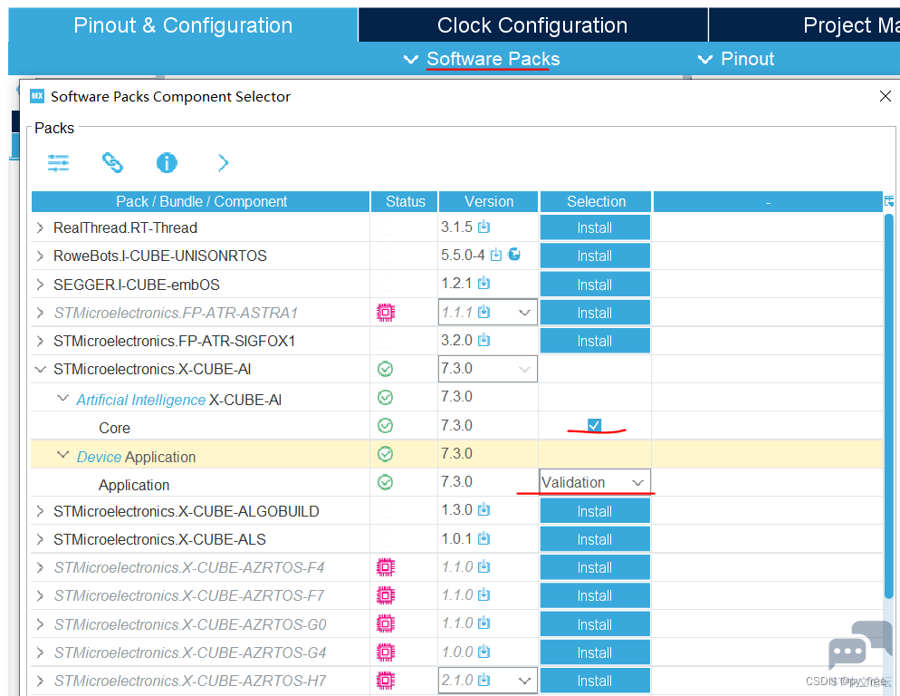Screen dimensions: 900x696
Task: Click download icon next to X-CUBE-AZRTOS-G0 version
Action: coord(484,623)
